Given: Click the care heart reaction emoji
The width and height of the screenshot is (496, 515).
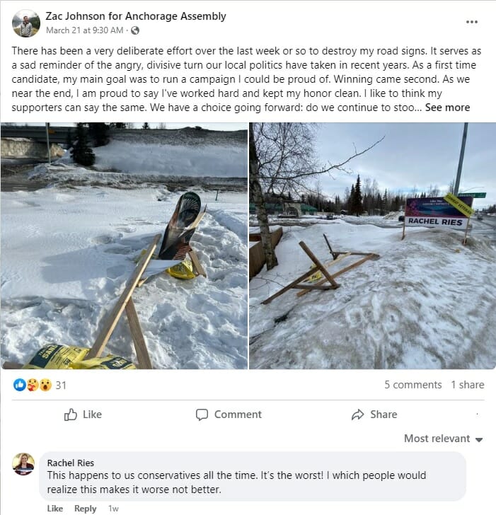Looking at the screenshot, I should click(x=32, y=385).
